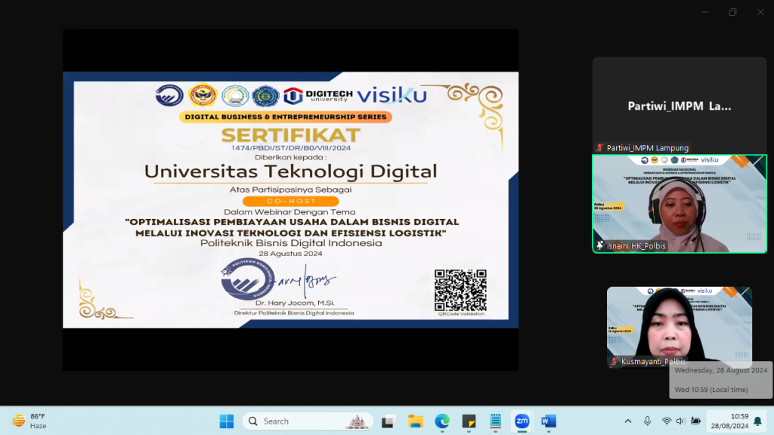Screen dimensions: 774x435
Task: Open the Windows Start menu
Action: point(226,421)
